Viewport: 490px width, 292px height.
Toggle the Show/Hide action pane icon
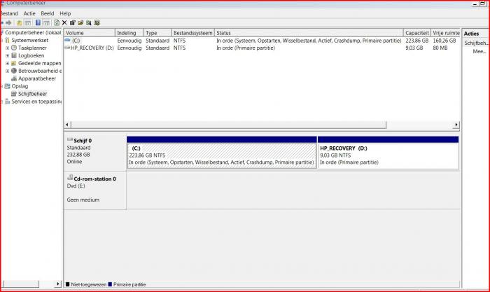tap(47, 22)
